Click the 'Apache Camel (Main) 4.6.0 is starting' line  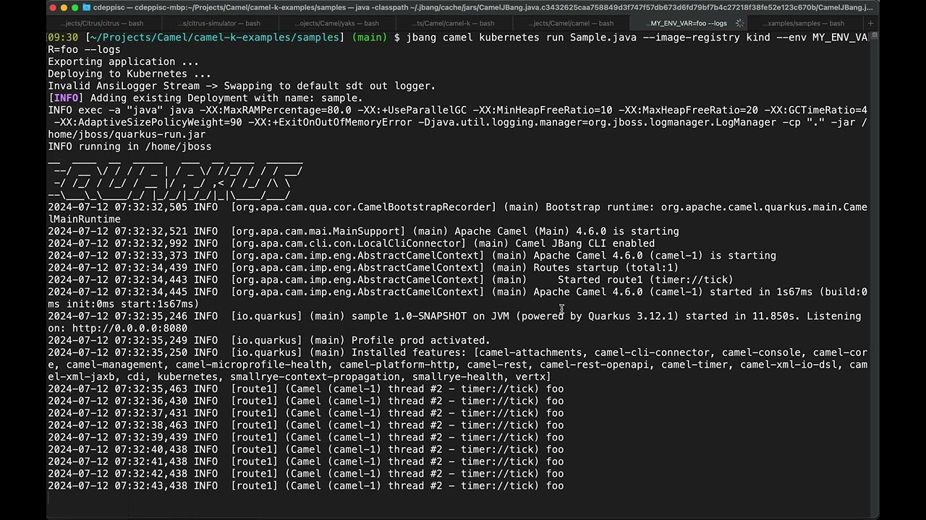(x=363, y=231)
